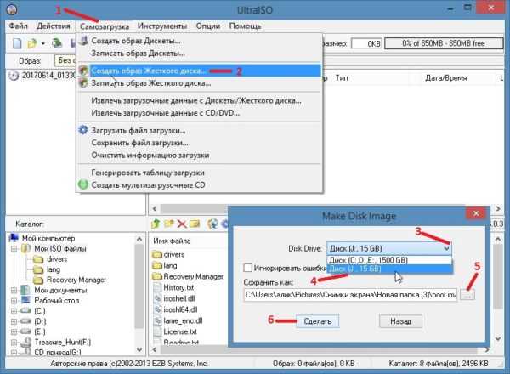Click the Назад button
This screenshot has width=510, height=374.
pyautogui.click(x=400, y=321)
